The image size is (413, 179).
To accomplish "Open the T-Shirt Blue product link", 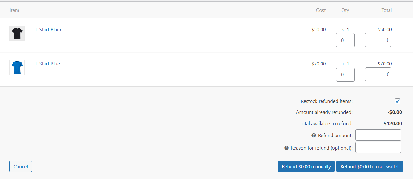I will [x=47, y=64].
